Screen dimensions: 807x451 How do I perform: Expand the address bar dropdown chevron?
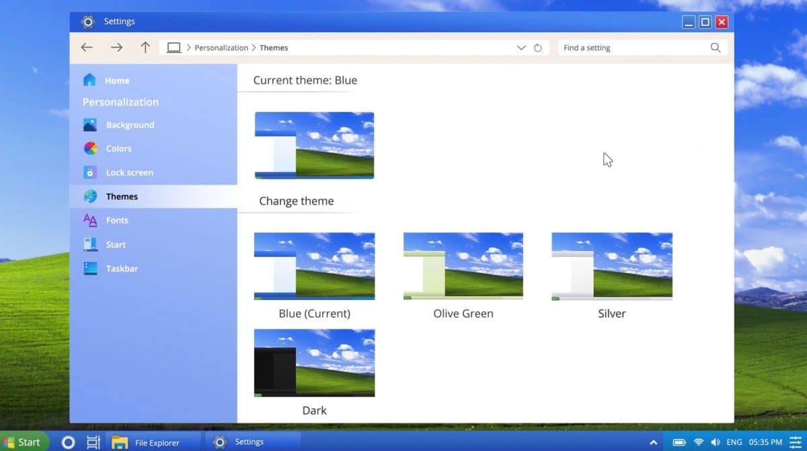click(x=521, y=47)
